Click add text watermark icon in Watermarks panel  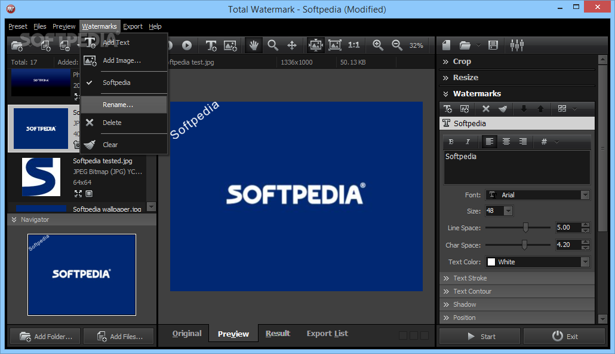(x=448, y=109)
